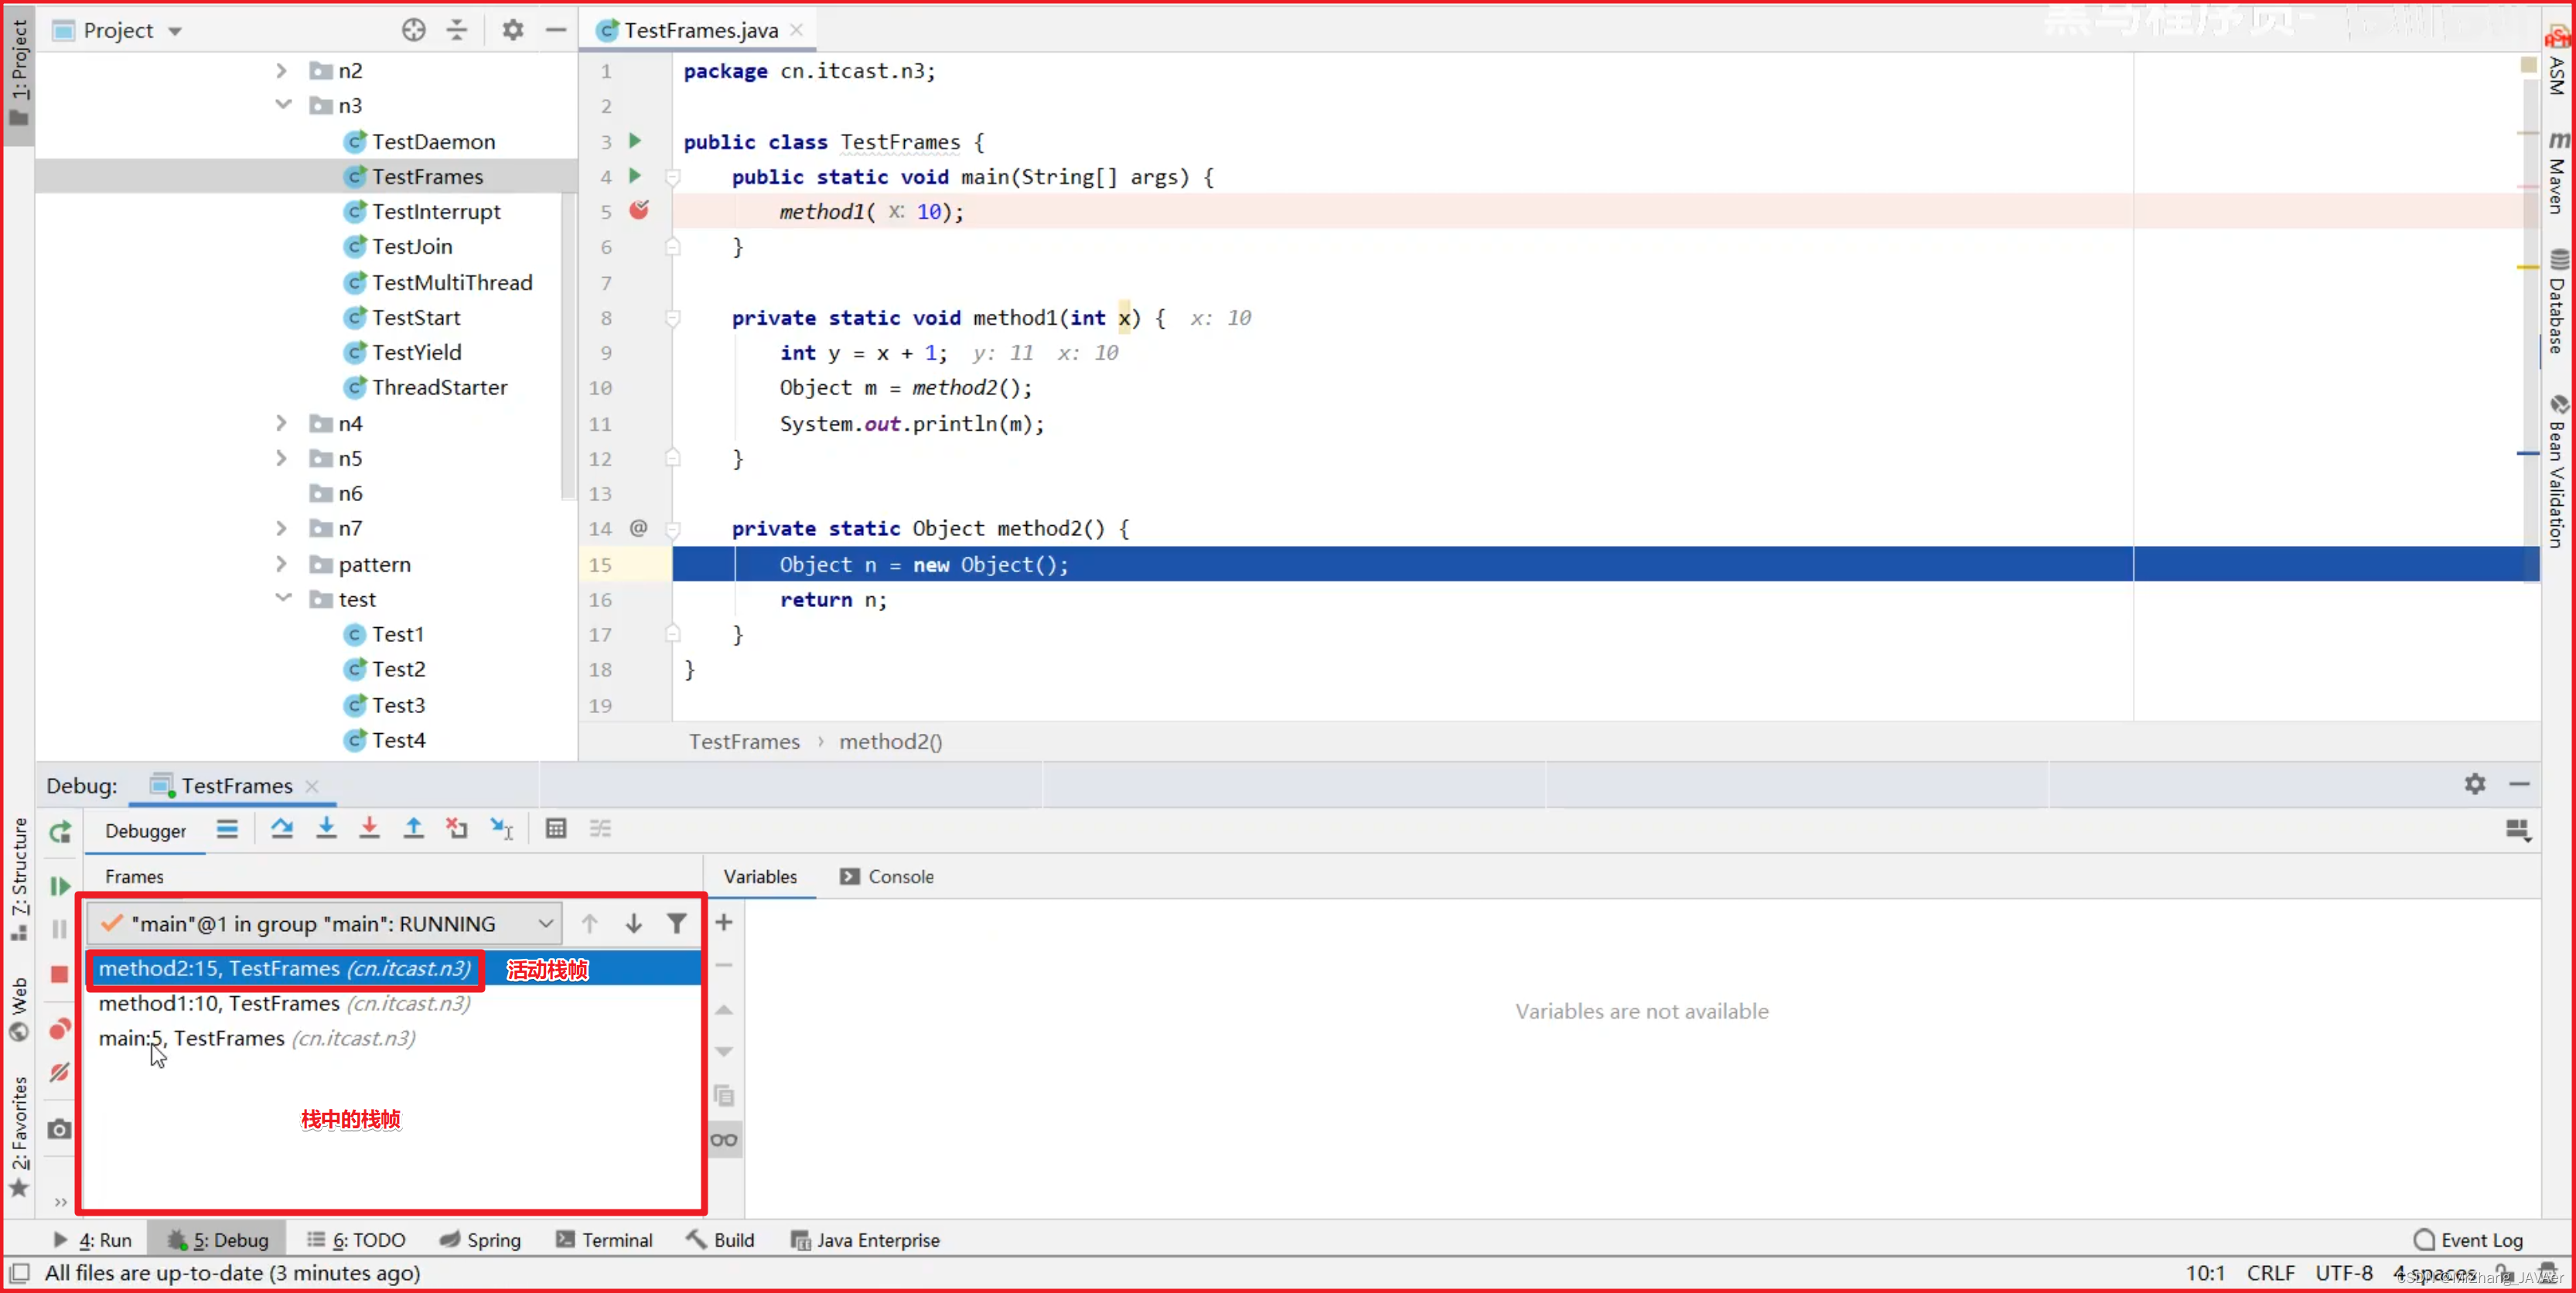Toggle breakpoint on line 5
This screenshot has width=2576, height=1293.
(639, 211)
